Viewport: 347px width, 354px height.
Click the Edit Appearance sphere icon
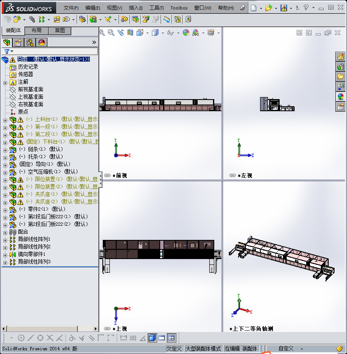(186, 33)
